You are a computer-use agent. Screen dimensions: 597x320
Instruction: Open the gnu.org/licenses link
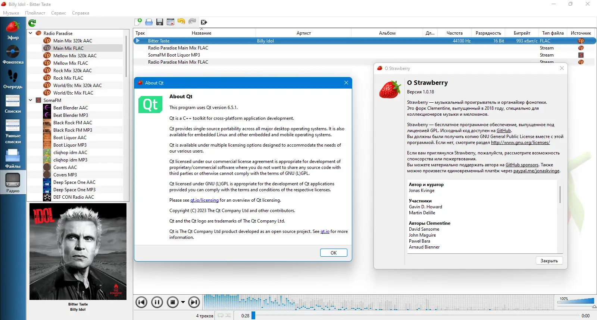point(521,143)
